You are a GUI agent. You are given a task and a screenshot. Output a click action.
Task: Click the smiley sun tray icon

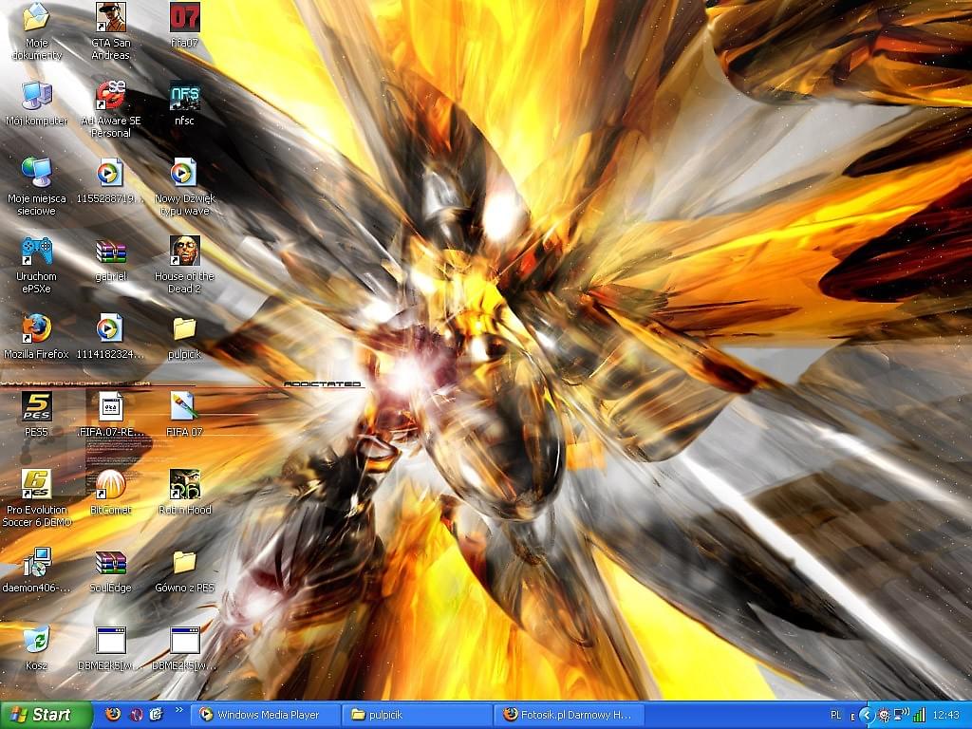coord(884,716)
